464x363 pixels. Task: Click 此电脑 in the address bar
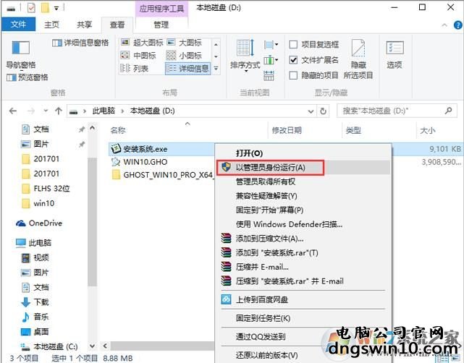[104, 111]
